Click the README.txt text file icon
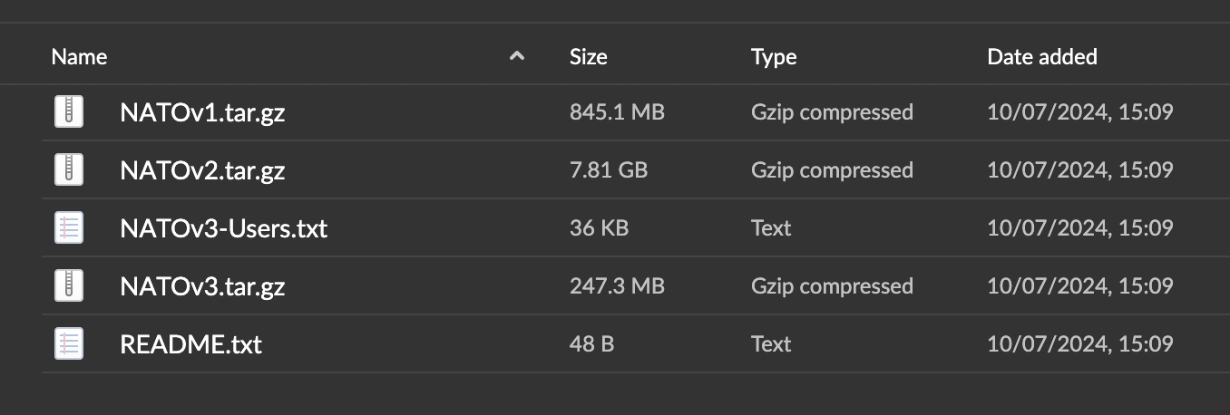 (69, 343)
